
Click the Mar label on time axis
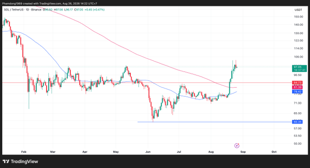point(53,152)
